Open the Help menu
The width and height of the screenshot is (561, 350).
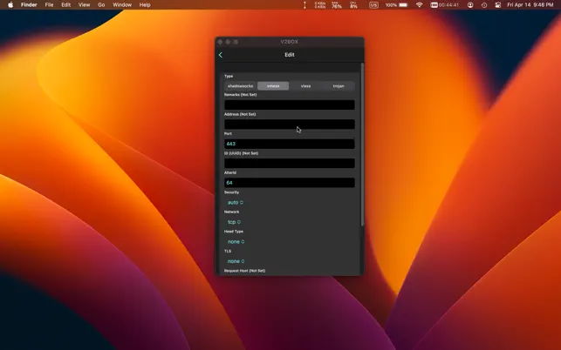click(145, 5)
